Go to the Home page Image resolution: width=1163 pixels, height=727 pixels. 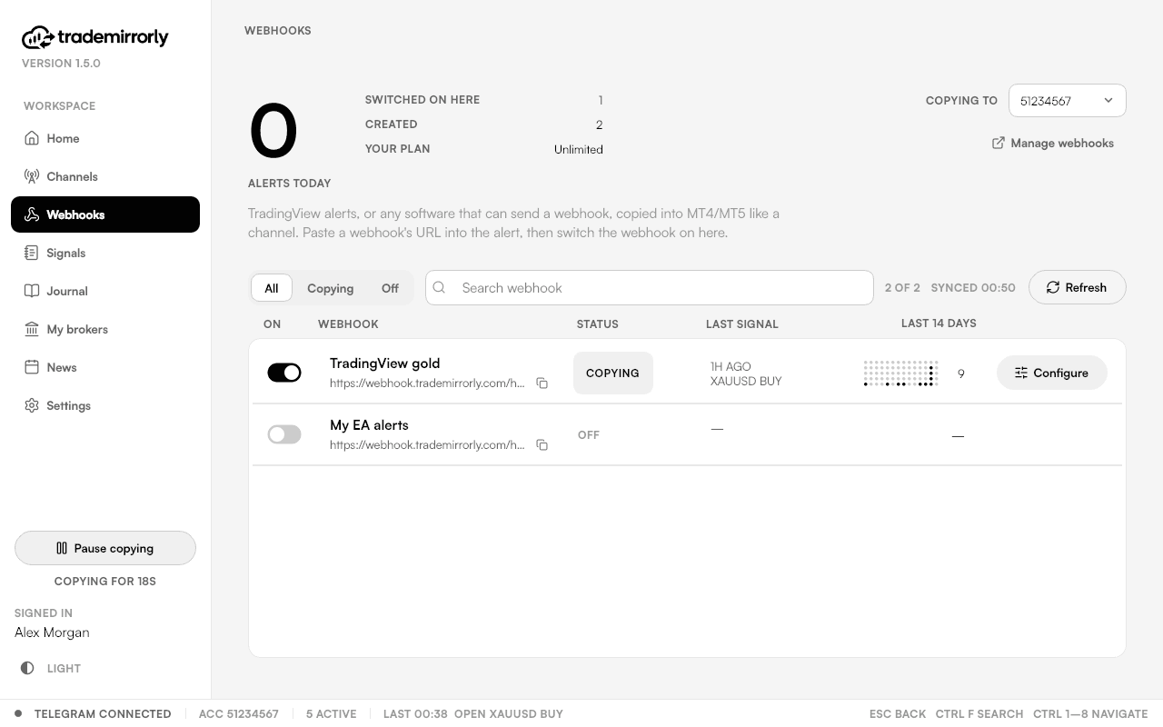(105, 138)
